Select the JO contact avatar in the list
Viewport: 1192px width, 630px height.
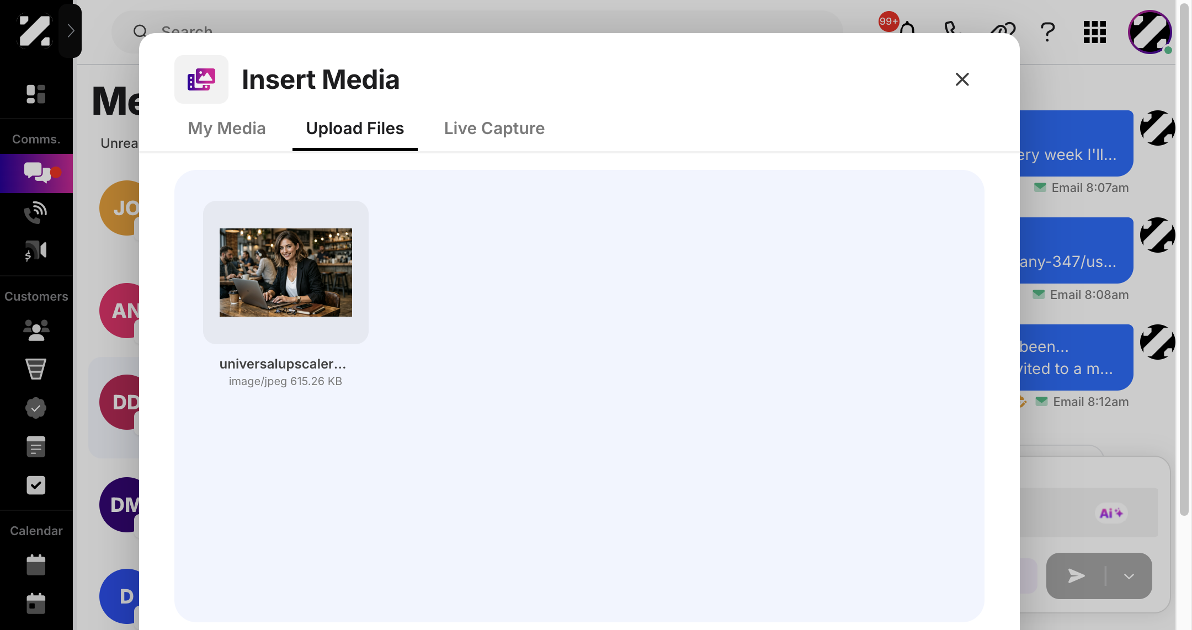120,208
